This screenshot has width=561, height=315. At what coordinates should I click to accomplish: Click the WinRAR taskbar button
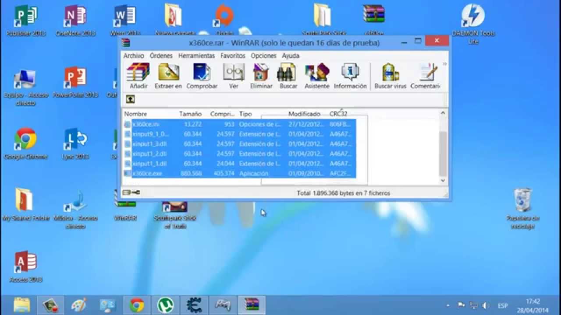[252, 305]
